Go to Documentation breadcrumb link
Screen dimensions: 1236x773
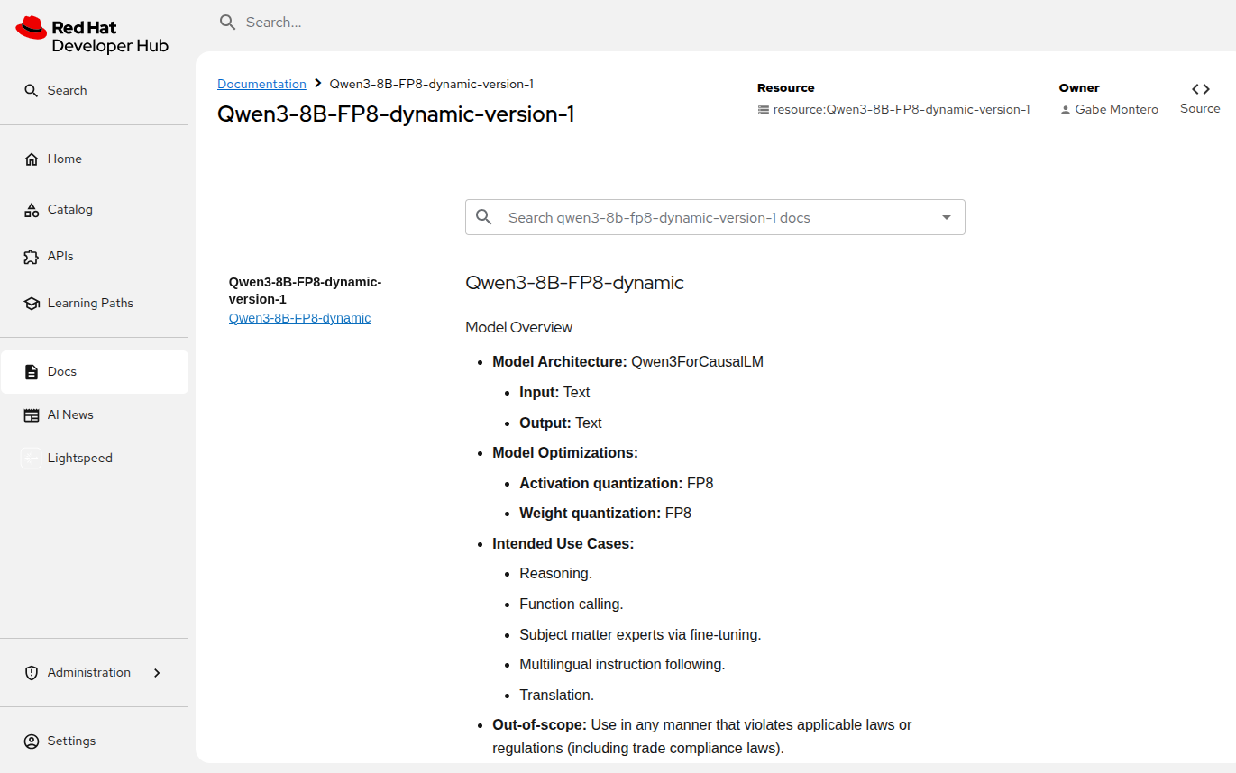click(x=261, y=84)
